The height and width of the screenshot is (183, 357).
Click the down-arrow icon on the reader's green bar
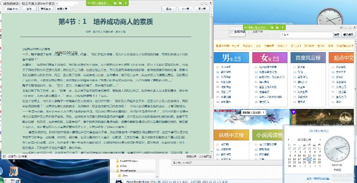127,2
